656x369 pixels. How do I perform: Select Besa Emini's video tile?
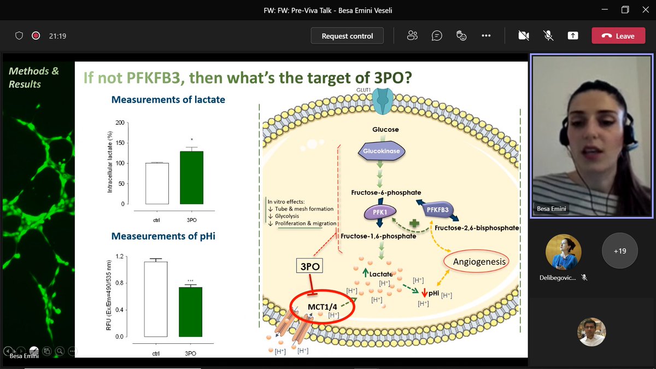[592, 137]
